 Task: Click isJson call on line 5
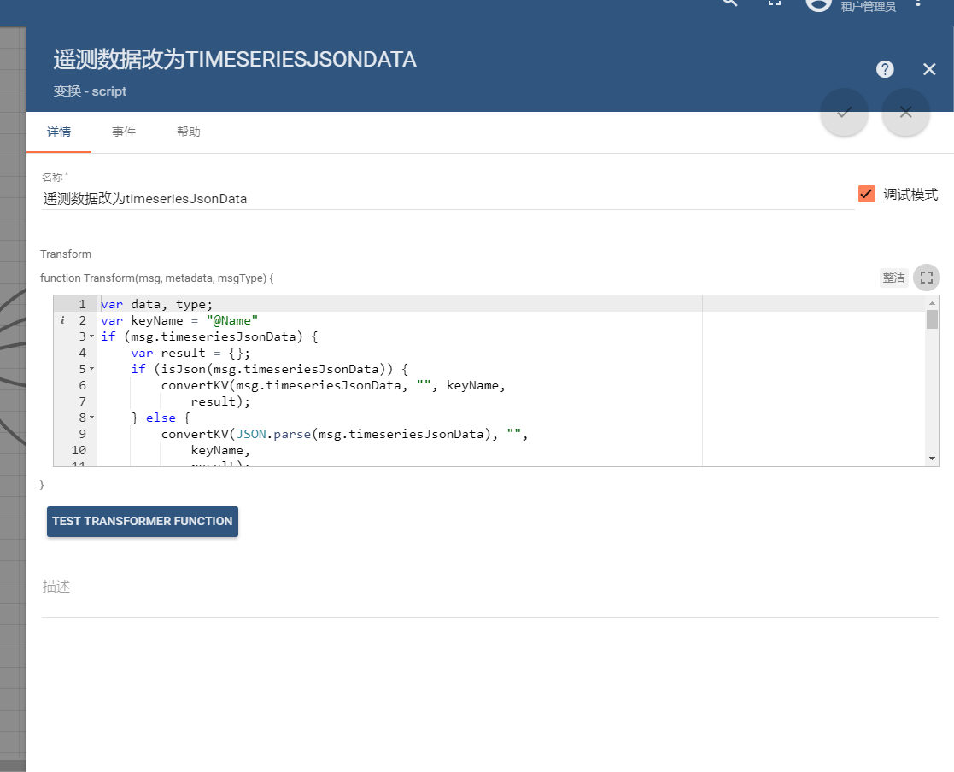click(x=183, y=369)
